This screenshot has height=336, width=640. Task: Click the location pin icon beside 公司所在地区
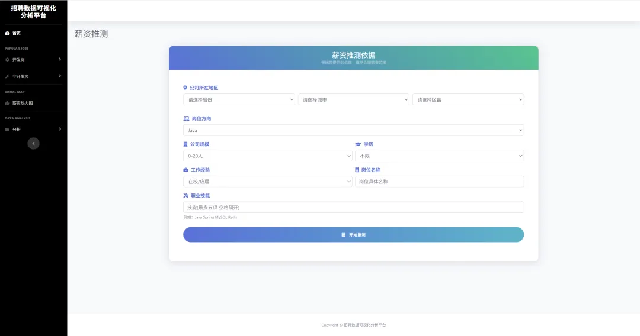[x=185, y=88]
